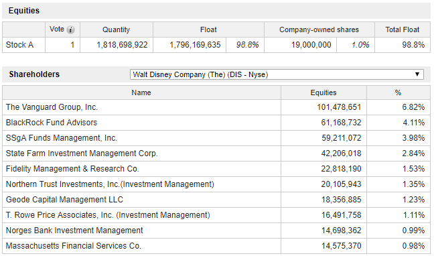Click the Float column header
Screen dimensions: 434x256
pos(208,29)
